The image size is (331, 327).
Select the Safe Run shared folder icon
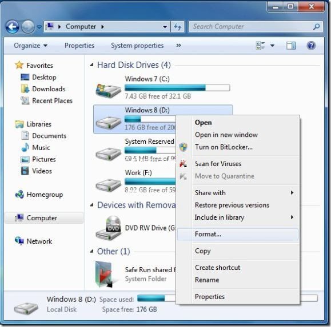coord(103,274)
